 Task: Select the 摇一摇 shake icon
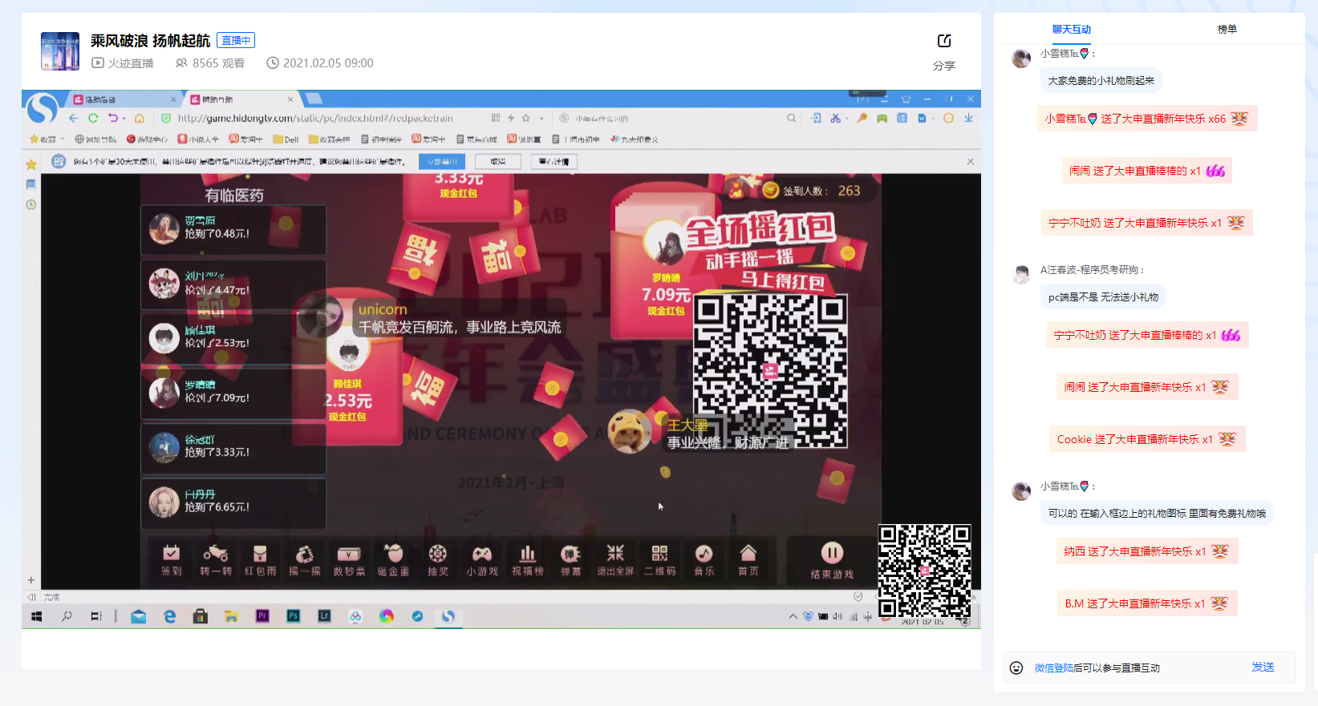[x=305, y=560]
